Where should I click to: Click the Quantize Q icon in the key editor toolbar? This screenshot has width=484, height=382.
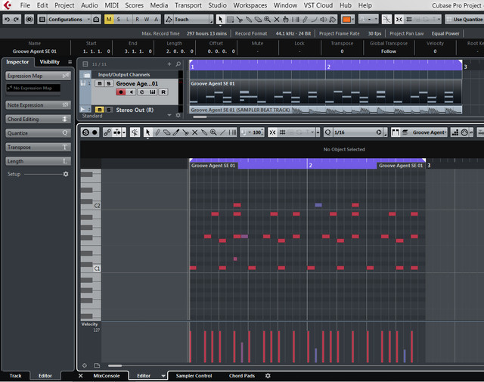[x=327, y=132]
